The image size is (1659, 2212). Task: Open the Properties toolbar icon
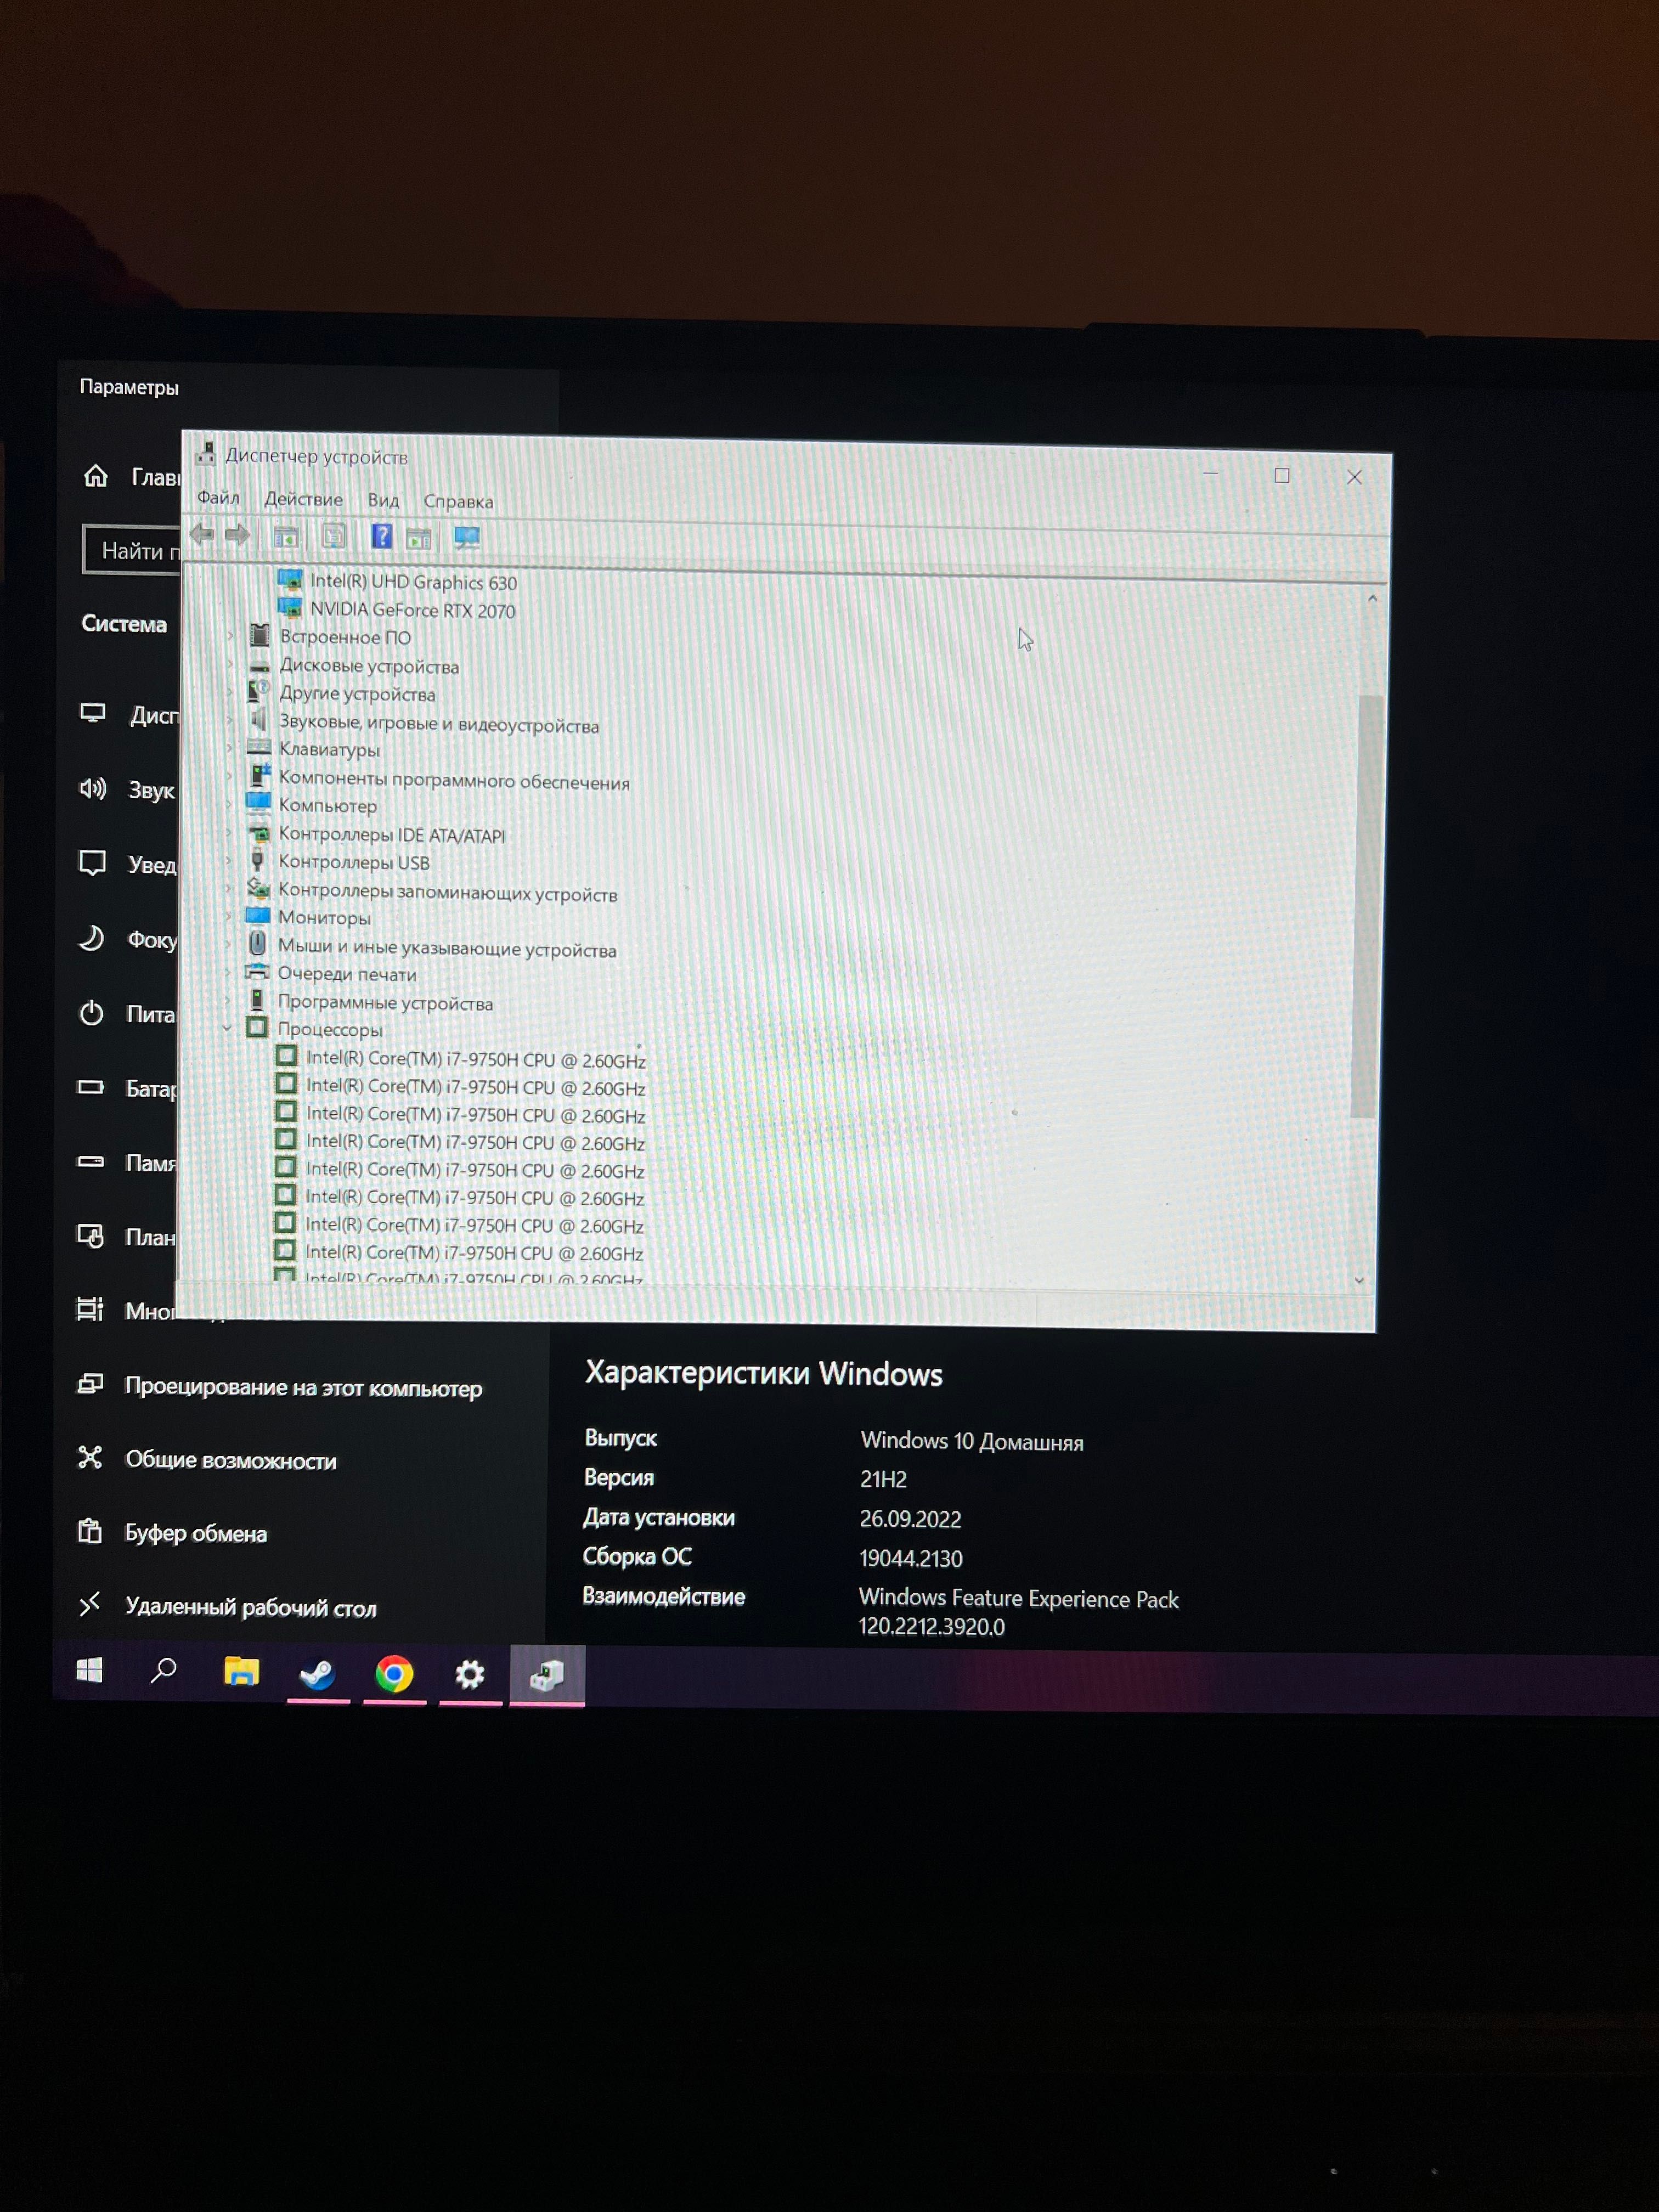coord(334,537)
